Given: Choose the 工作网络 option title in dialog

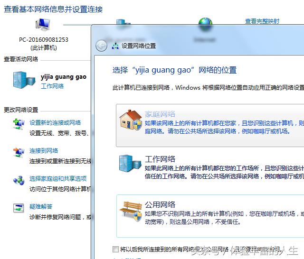Looking at the screenshot, I should [x=160, y=159].
